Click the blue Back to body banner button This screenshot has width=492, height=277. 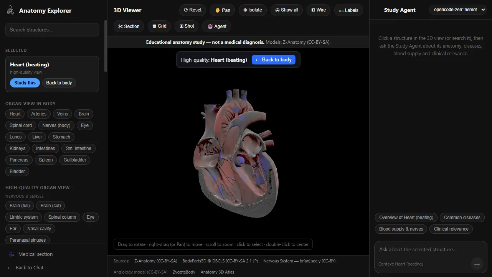274,60
